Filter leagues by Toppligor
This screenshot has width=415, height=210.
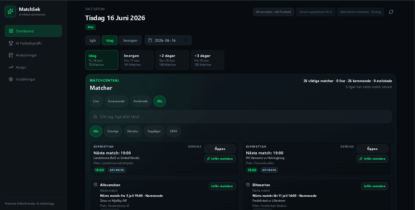click(x=154, y=131)
